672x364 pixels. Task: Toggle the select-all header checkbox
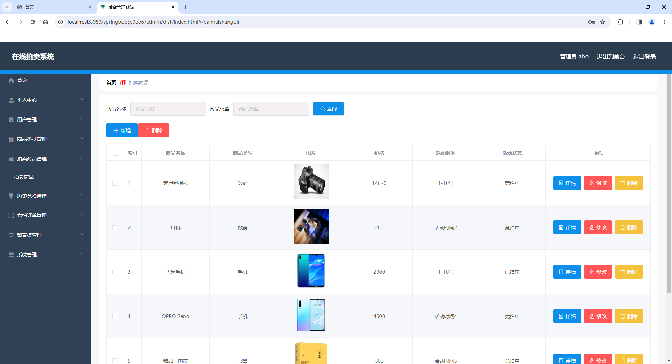pos(115,153)
